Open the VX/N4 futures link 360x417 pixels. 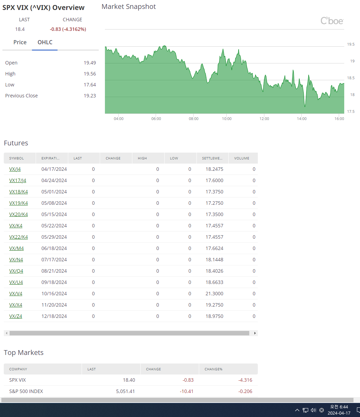tap(16, 260)
